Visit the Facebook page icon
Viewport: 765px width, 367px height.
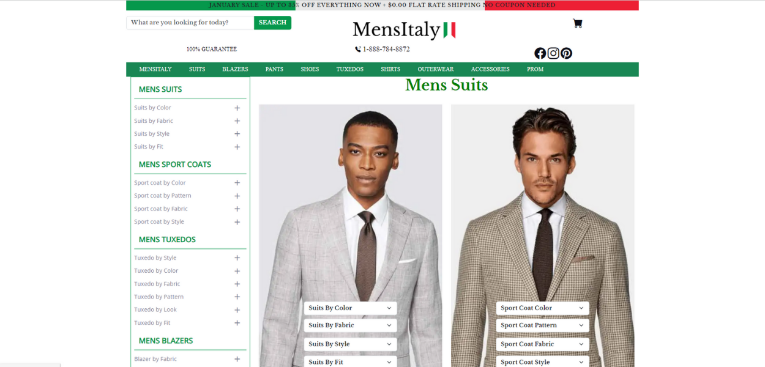[x=540, y=53]
